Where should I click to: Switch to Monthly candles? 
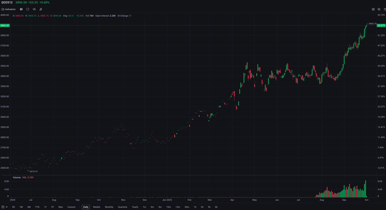[109, 207]
